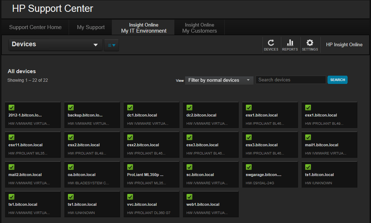Click the HP Insight Online link
Screen dimensions: 371x223
[344, 44]
